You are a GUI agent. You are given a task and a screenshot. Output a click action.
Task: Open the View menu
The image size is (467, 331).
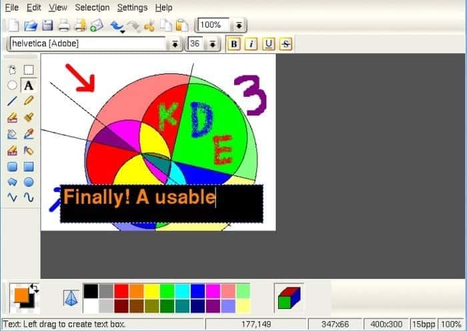tap(58, 7)
